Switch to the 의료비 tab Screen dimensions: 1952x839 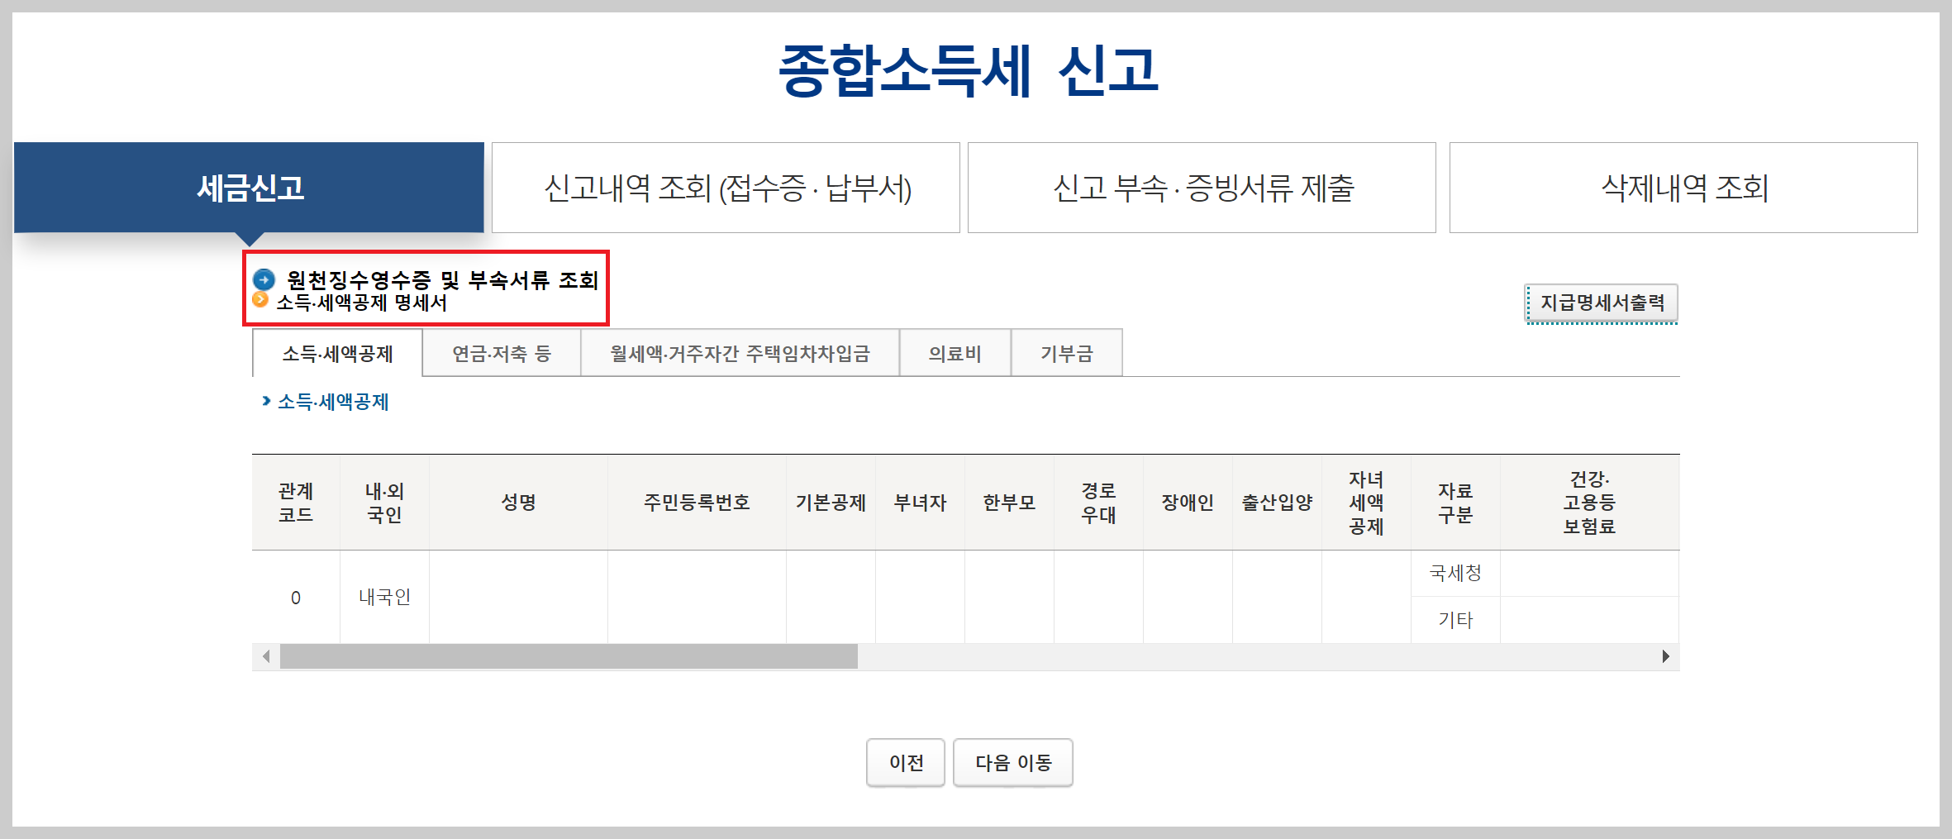coord(955,353)
